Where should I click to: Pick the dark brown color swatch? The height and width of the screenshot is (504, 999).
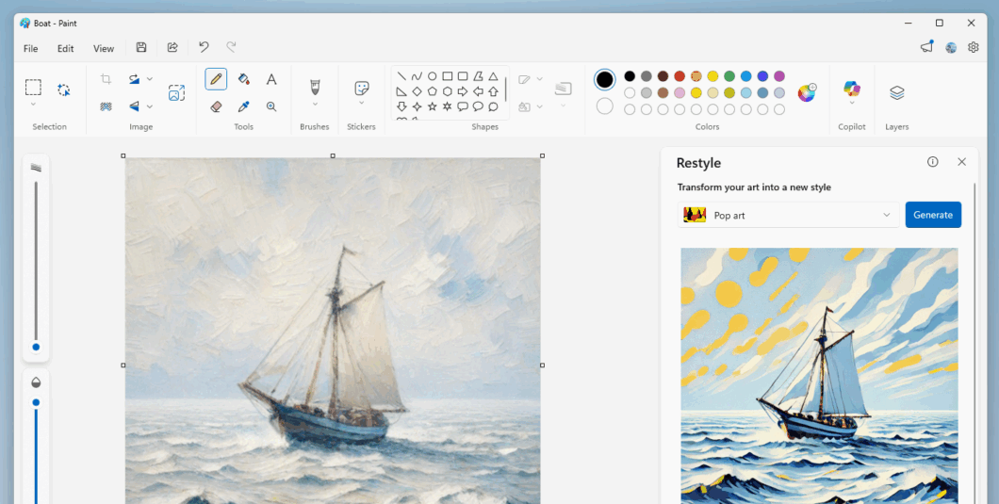(x=663, y=76)
